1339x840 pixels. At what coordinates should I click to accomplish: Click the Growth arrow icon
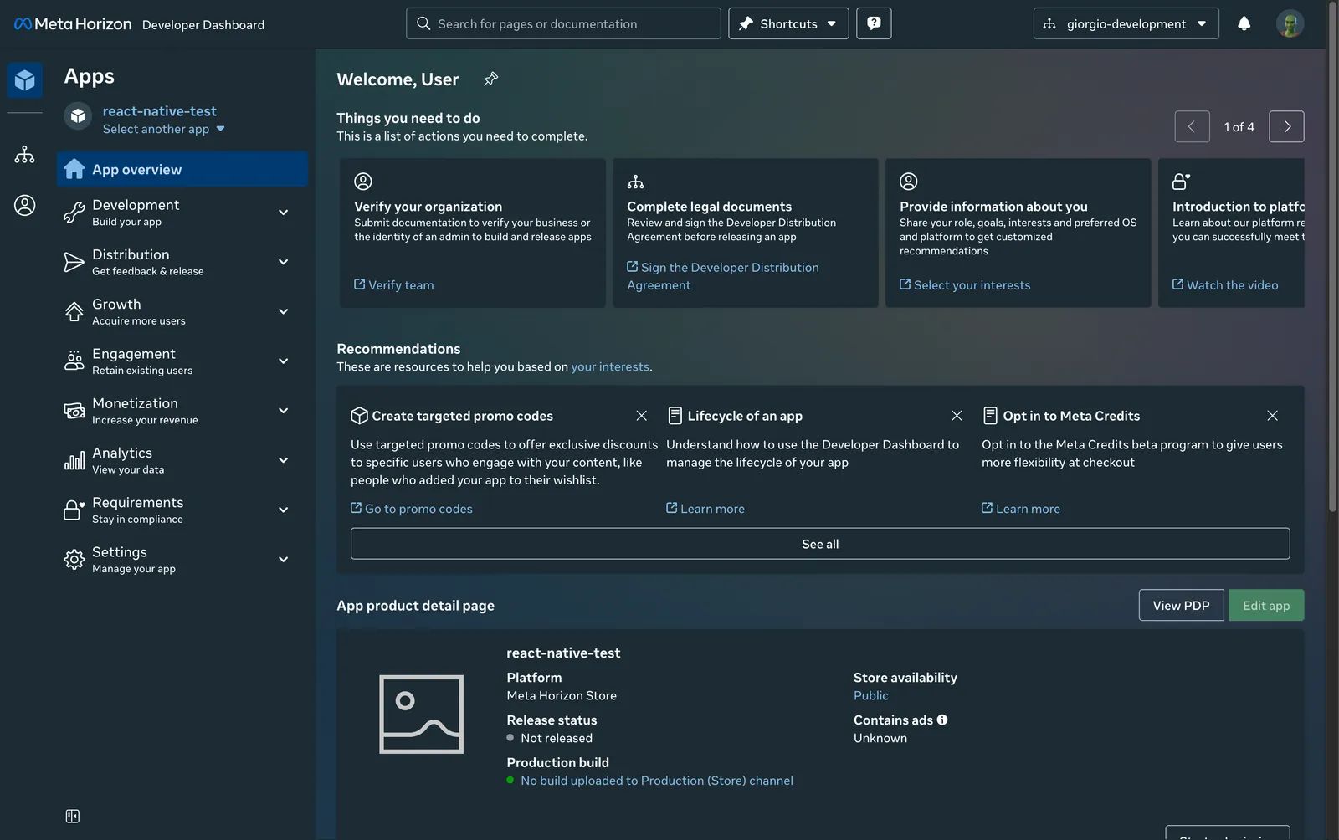pos(74,311)
